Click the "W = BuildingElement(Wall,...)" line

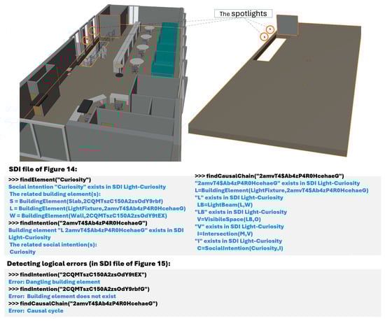[x=88, y=216]
